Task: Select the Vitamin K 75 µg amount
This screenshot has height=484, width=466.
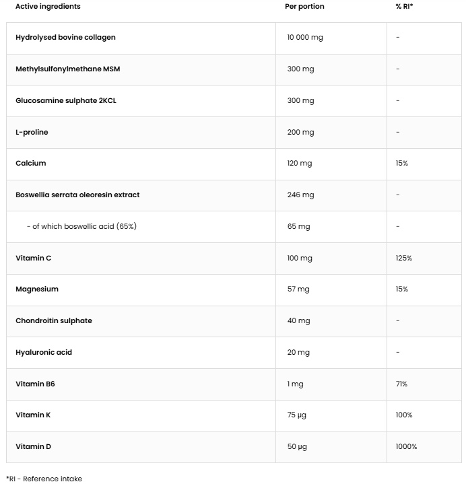Action: pos(296,415)
